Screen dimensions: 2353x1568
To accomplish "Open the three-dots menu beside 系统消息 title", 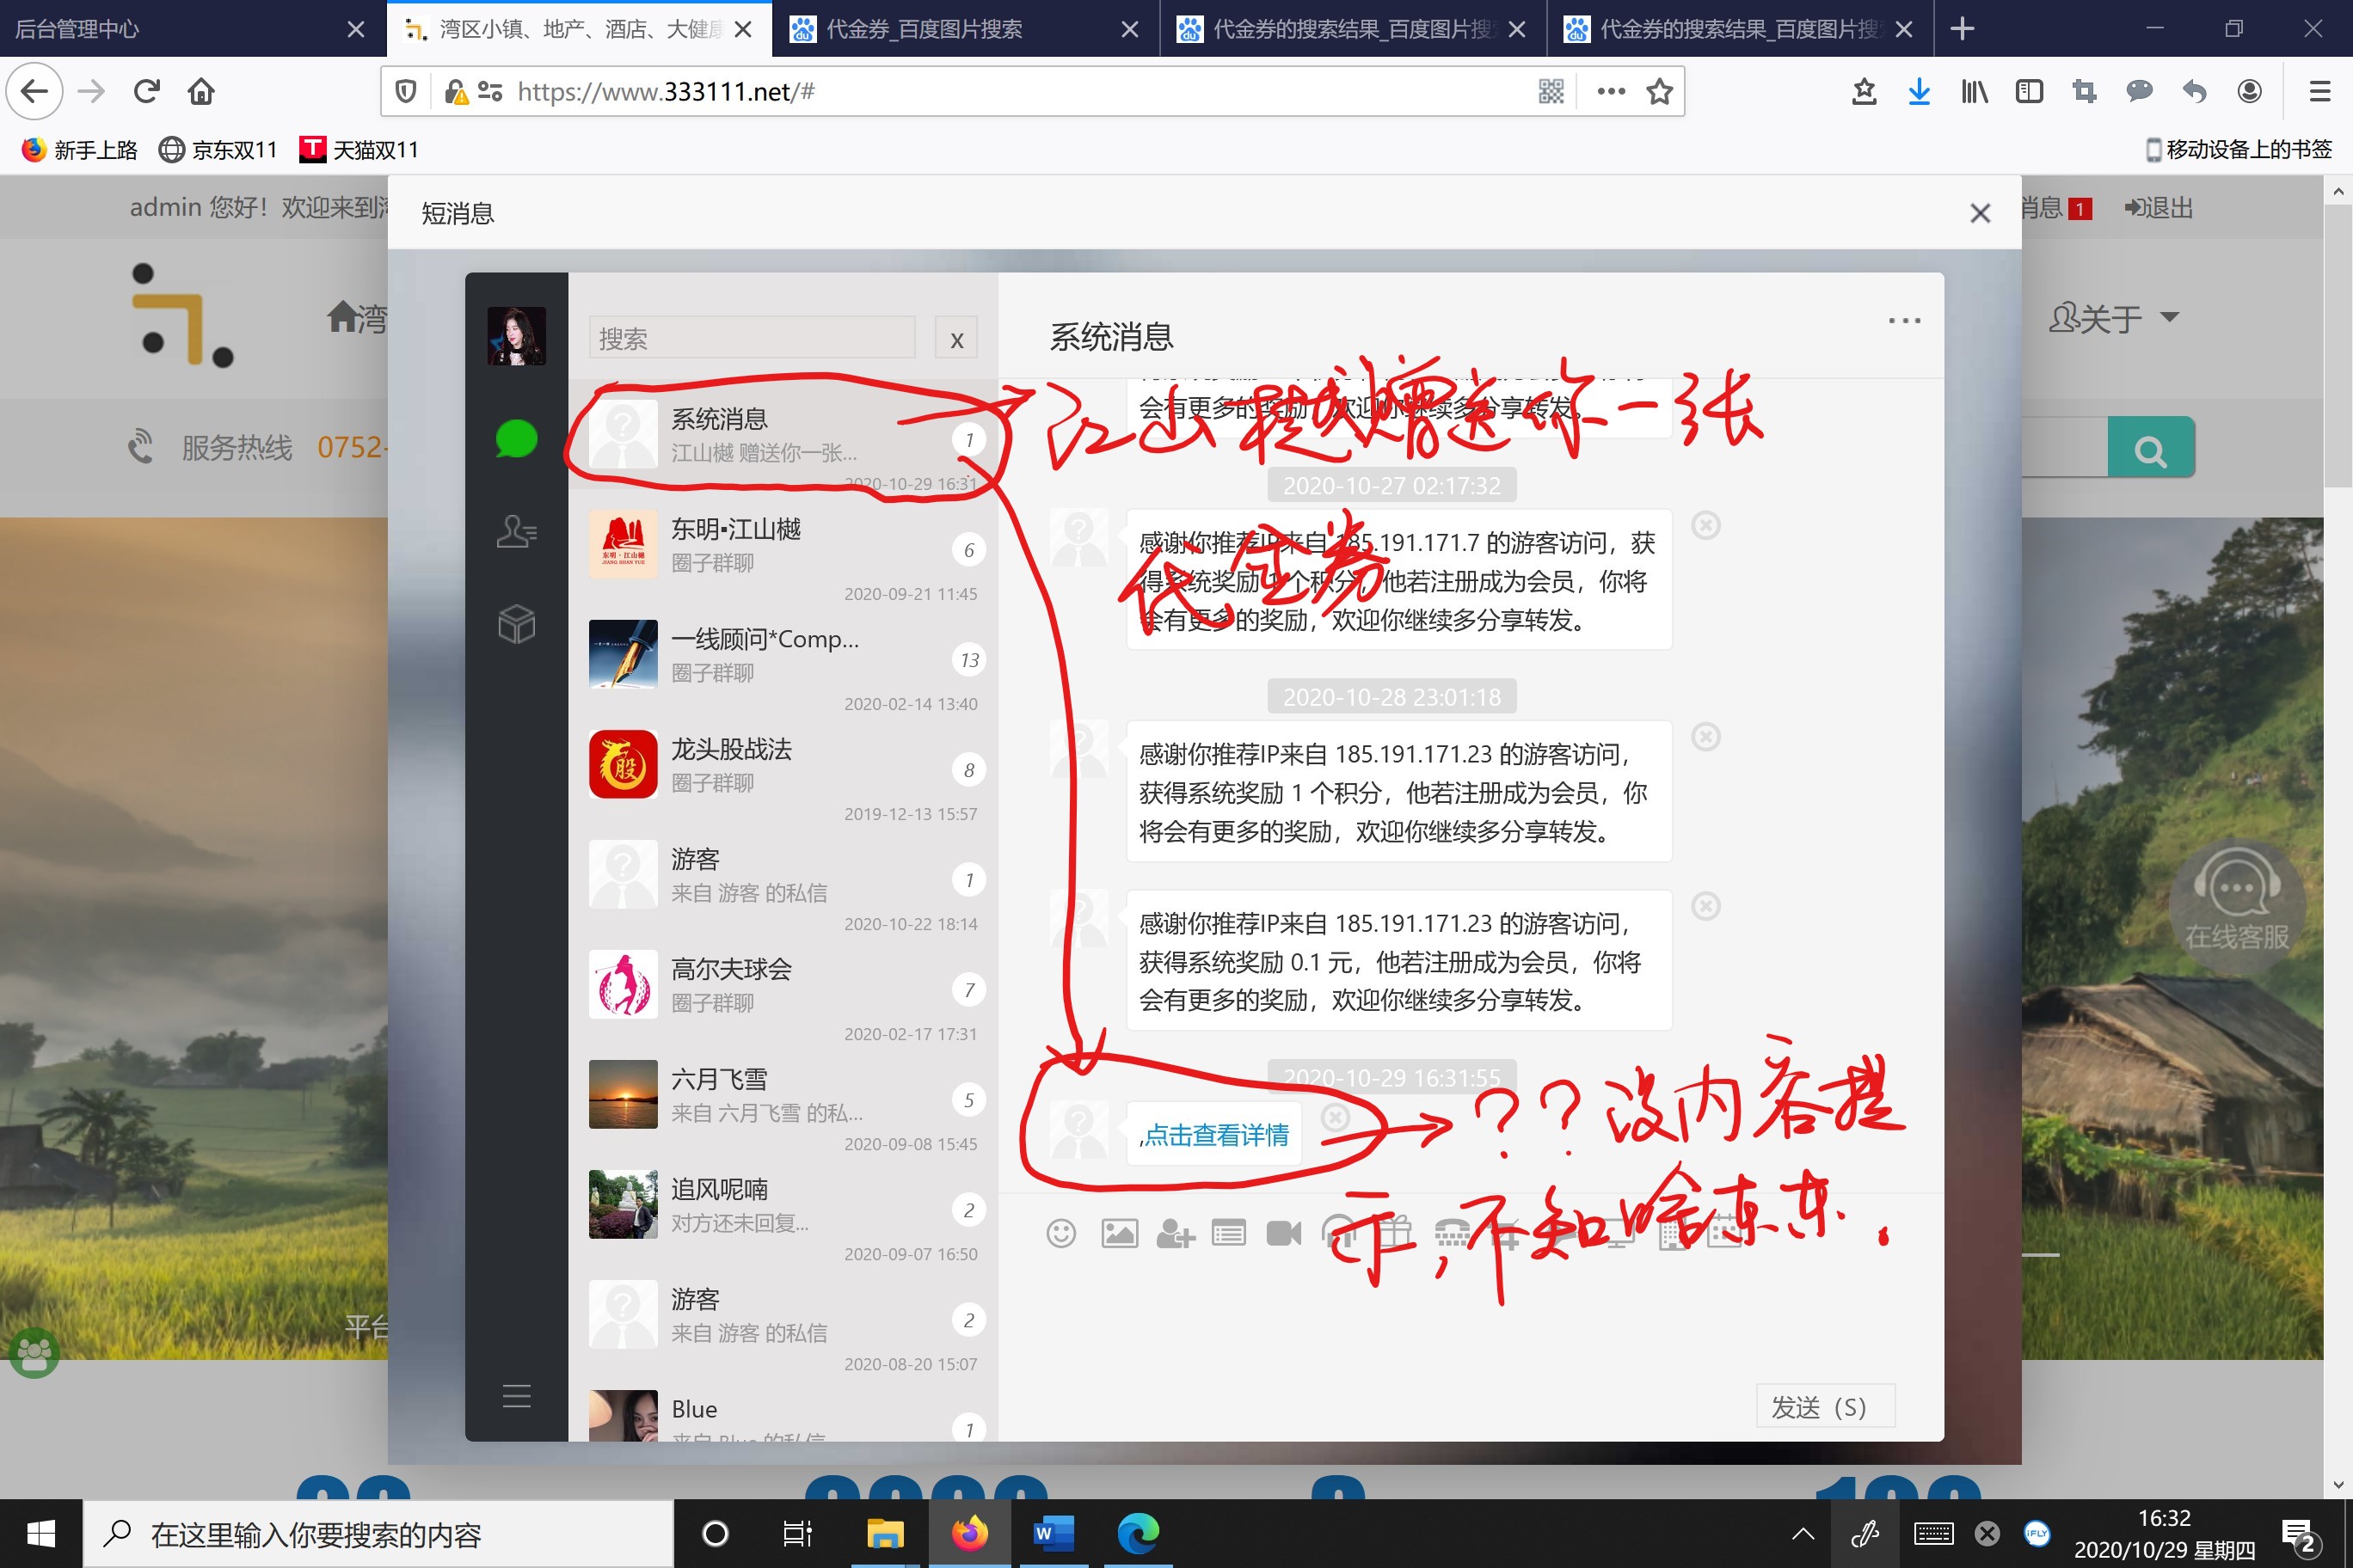I will point(1903,321).
